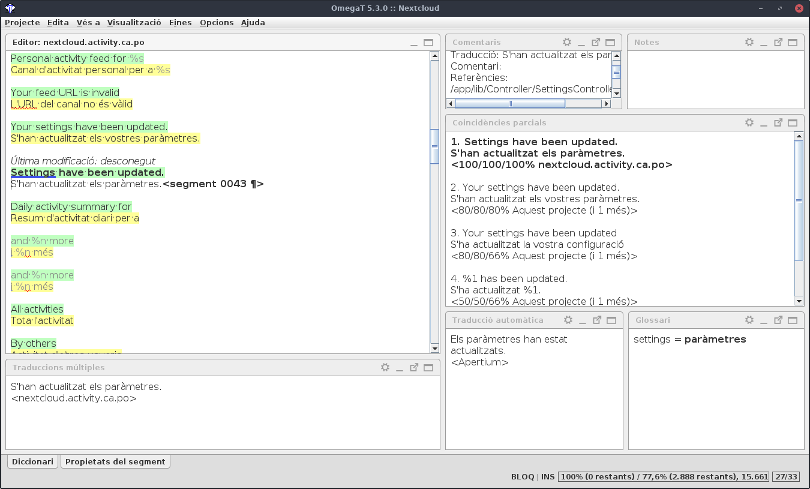Click Comentaris horizontal scroll right arrow

point(606,103)
